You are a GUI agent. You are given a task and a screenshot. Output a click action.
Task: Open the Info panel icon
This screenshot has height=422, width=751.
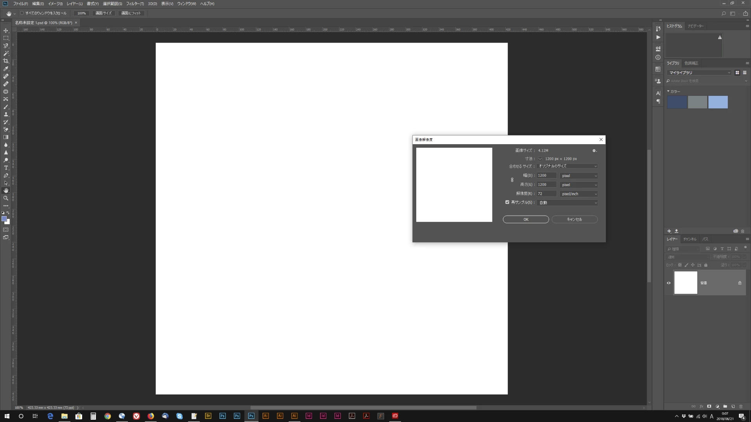(658, 57)
